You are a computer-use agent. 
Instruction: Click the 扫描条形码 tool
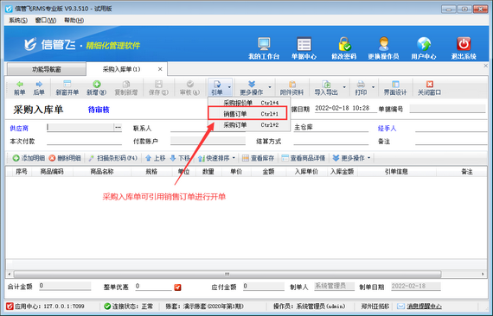[113, 158]
